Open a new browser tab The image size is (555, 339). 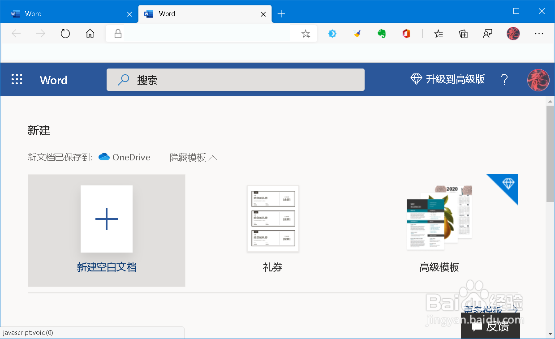281,14
